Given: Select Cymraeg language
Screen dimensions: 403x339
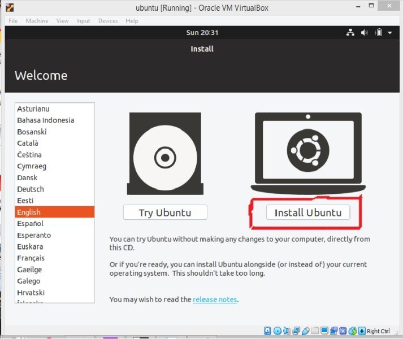Looking at the screenshot, I should pyautogui.click(x=55, y=166).
